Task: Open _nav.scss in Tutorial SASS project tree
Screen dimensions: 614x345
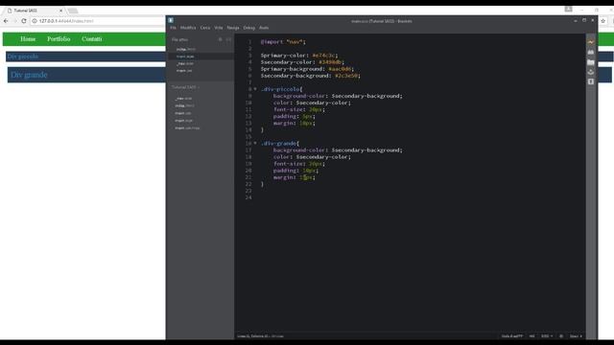Action: coord(183,99)
